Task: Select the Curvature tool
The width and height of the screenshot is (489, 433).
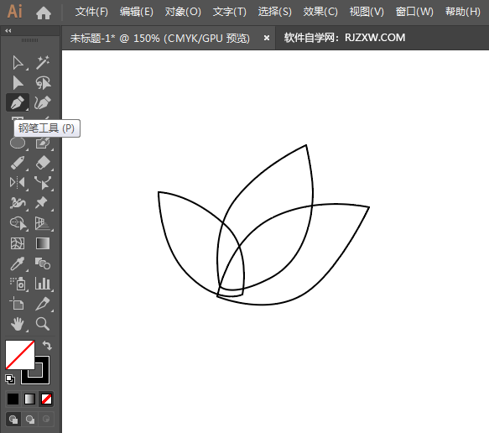Action: pos(43,102)
